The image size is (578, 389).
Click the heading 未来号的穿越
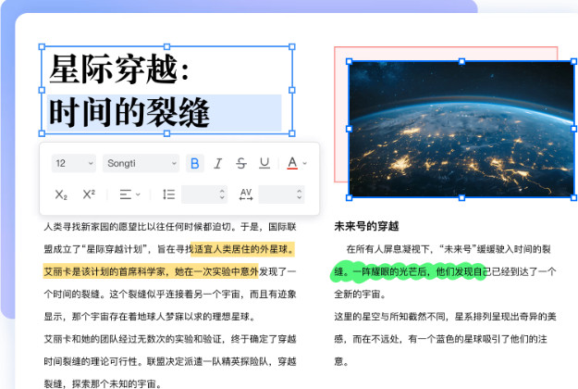coord(366,226)
